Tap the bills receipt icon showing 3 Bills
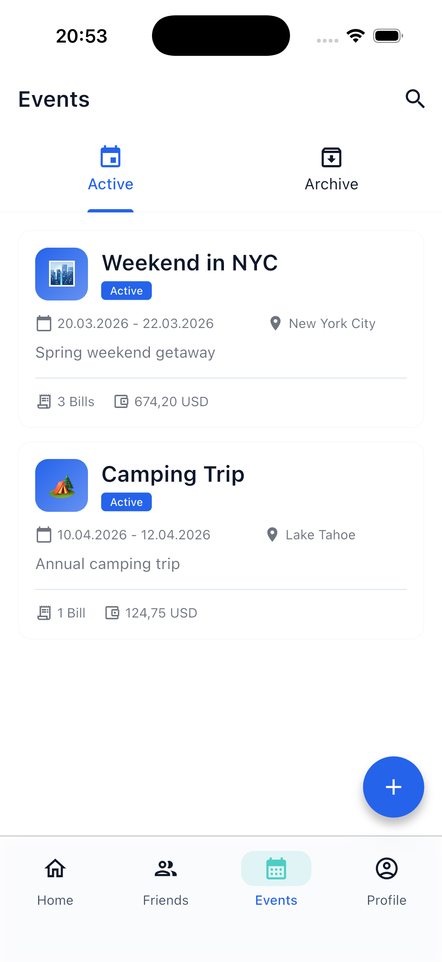This screenshot has width=442, height=962. pyautogui.click(x=44, y=401)
